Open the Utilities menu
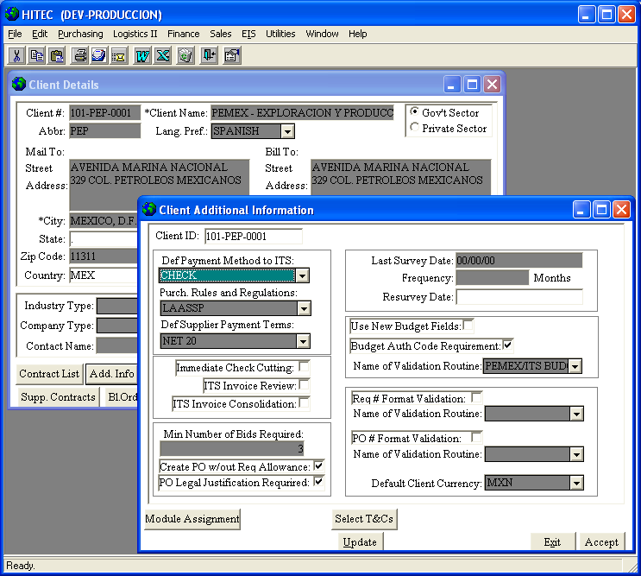 (280, 34)
